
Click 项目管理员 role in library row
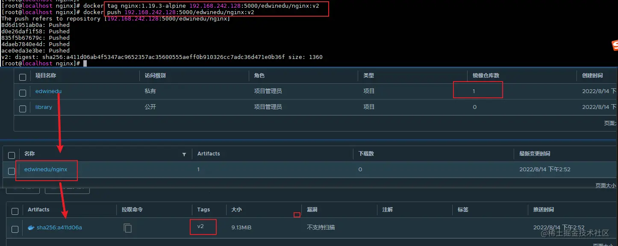coord(268,107)
